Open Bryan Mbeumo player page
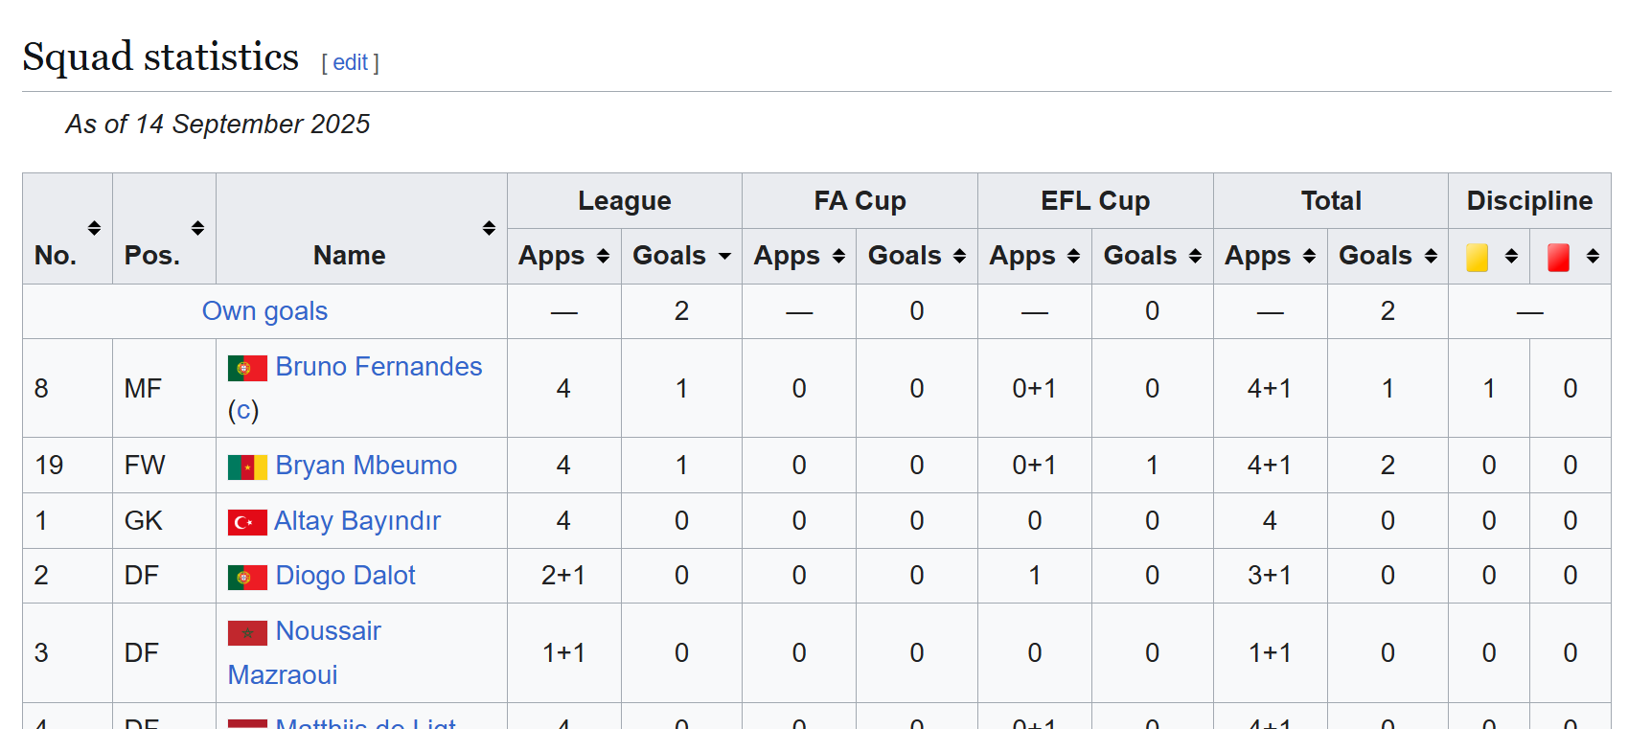 tap(366, 466)
